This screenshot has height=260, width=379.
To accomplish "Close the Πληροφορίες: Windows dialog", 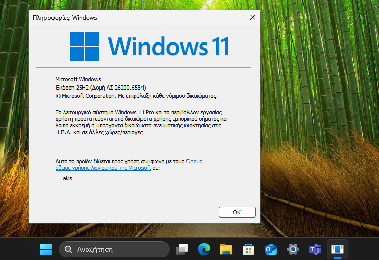I will click(x=253, y=17).
